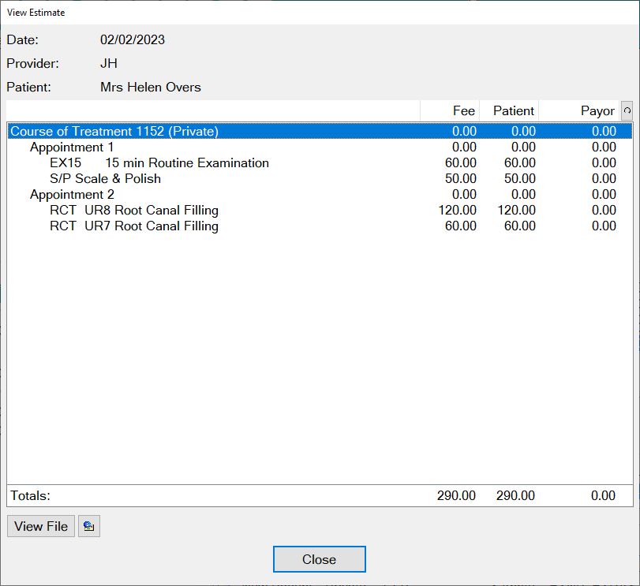This screenshot has height=586, width=640.
Task: Click the refresh icon above the scrollbar
Action: pos(627,110)
